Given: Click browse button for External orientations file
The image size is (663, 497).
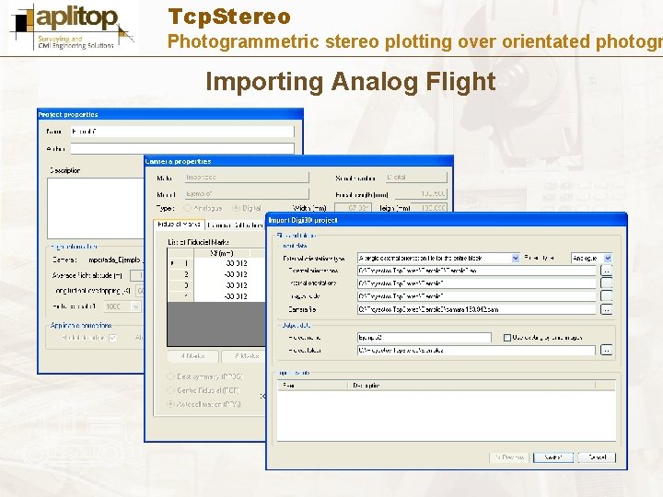Looking at the screenshot, I should pos(606,271).
